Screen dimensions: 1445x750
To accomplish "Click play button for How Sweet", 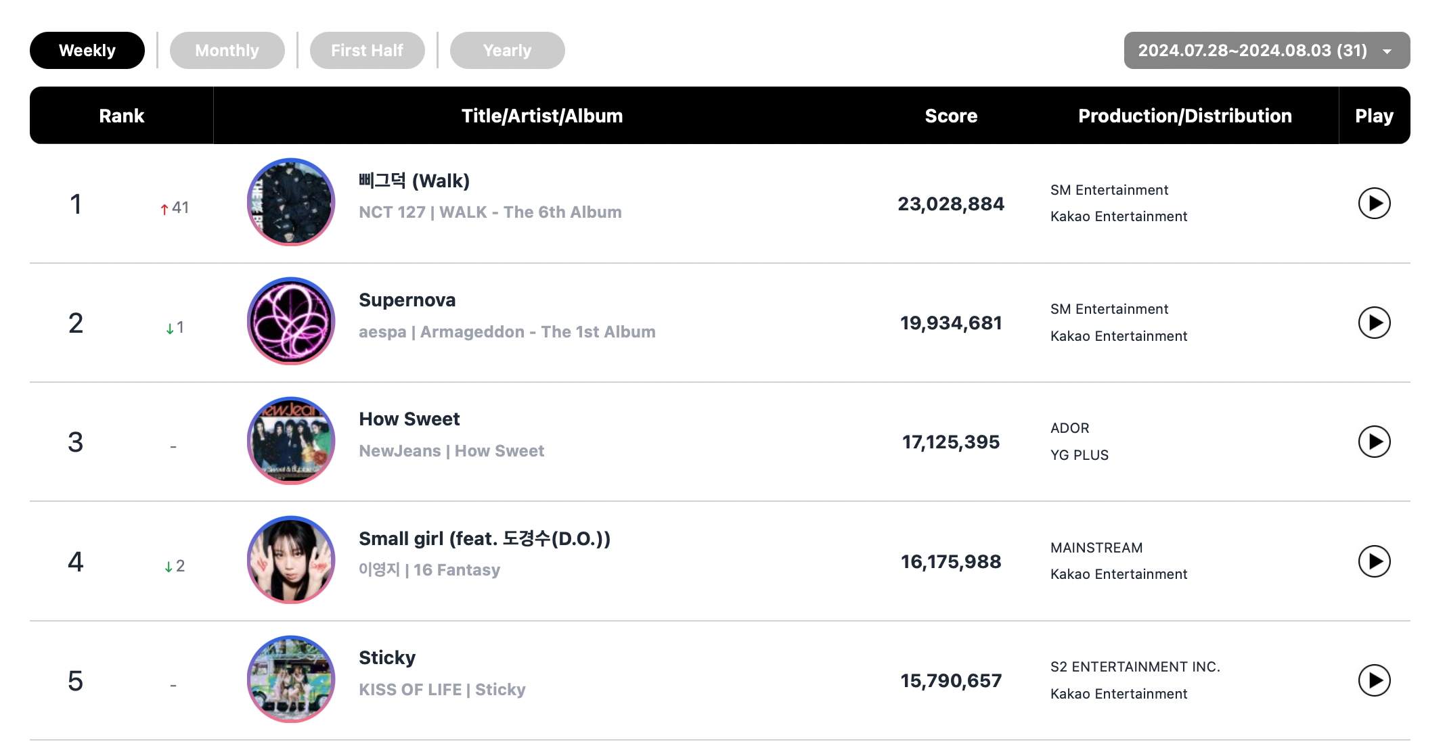I will tap(1373, 440).
